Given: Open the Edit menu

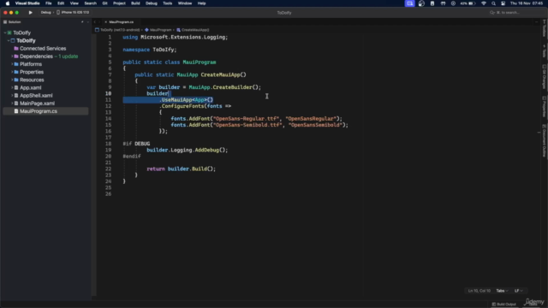Looking at the screenshot, I should click(61, 3).
